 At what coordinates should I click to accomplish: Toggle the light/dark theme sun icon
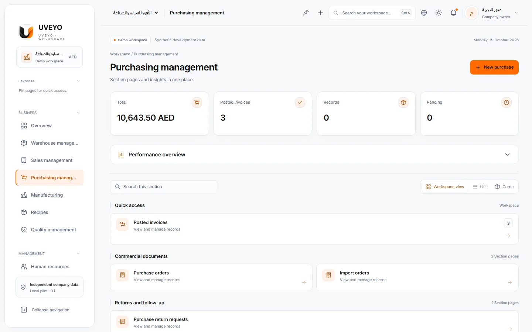tap(439, 13)
